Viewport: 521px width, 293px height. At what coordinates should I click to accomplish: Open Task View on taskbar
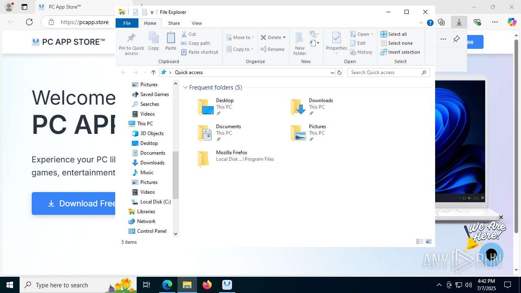click(147, 285)
